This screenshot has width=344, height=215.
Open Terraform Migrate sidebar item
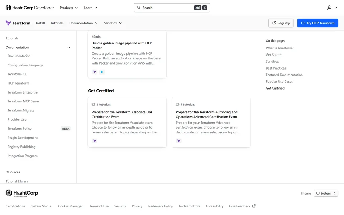(21, 110)
